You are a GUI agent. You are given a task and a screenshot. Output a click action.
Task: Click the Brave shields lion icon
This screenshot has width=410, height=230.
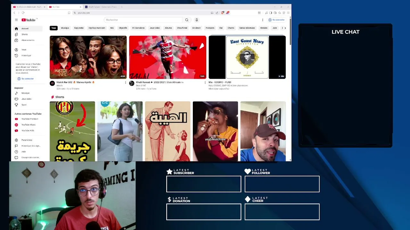[223, 13]
